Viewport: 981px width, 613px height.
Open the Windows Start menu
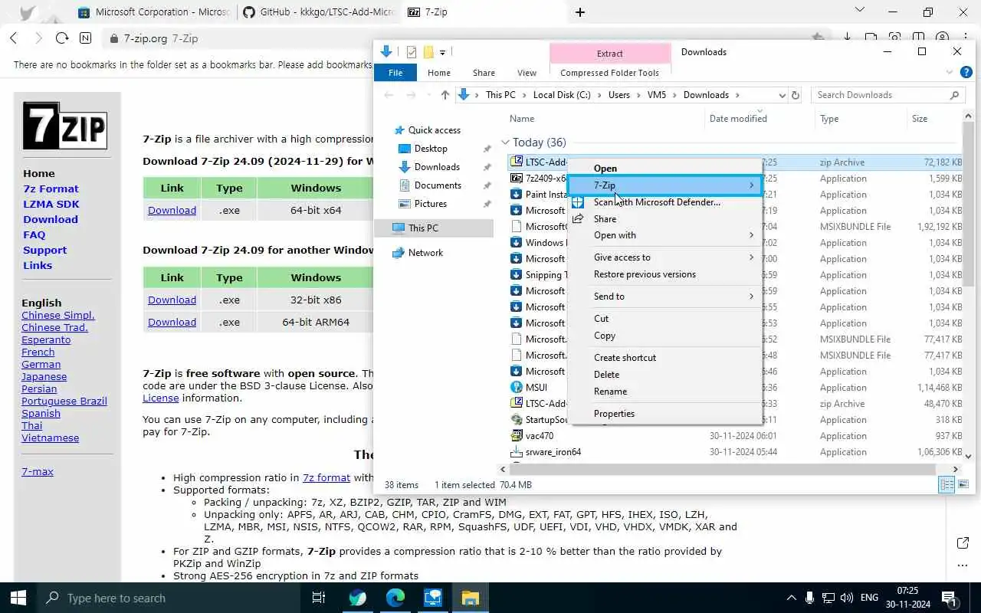[x=18, y=598]
